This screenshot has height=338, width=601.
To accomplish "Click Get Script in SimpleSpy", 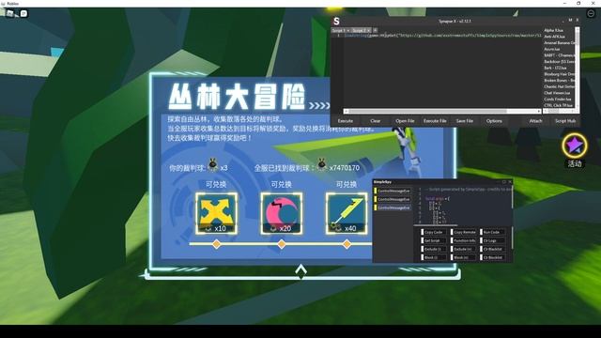I will click(x=433, y=240).
